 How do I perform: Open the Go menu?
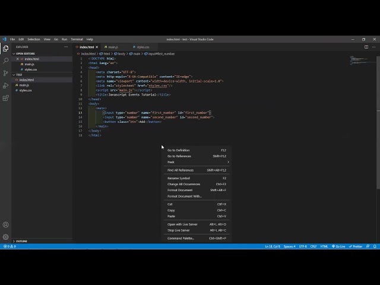(x=56, y=39)
